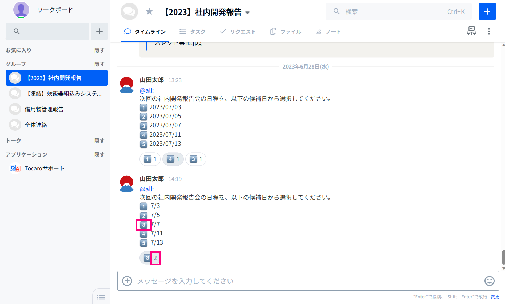Switch to the タイムライン tab

[x=145, y=32]
